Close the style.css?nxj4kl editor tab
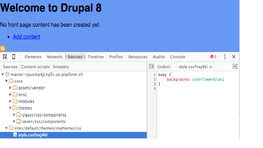 [x=211, y=67]
